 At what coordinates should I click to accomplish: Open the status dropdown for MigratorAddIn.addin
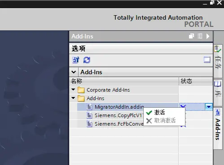click(209, 107)
